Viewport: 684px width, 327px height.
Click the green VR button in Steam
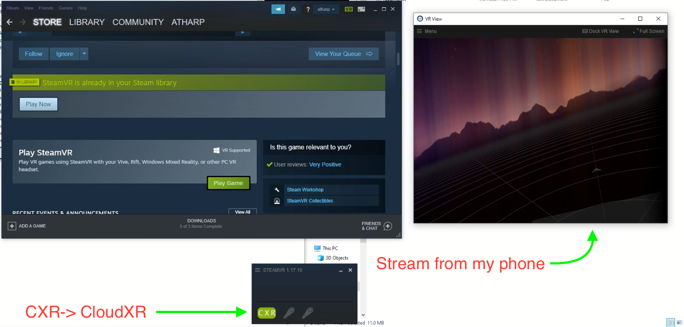pos(349,9)
